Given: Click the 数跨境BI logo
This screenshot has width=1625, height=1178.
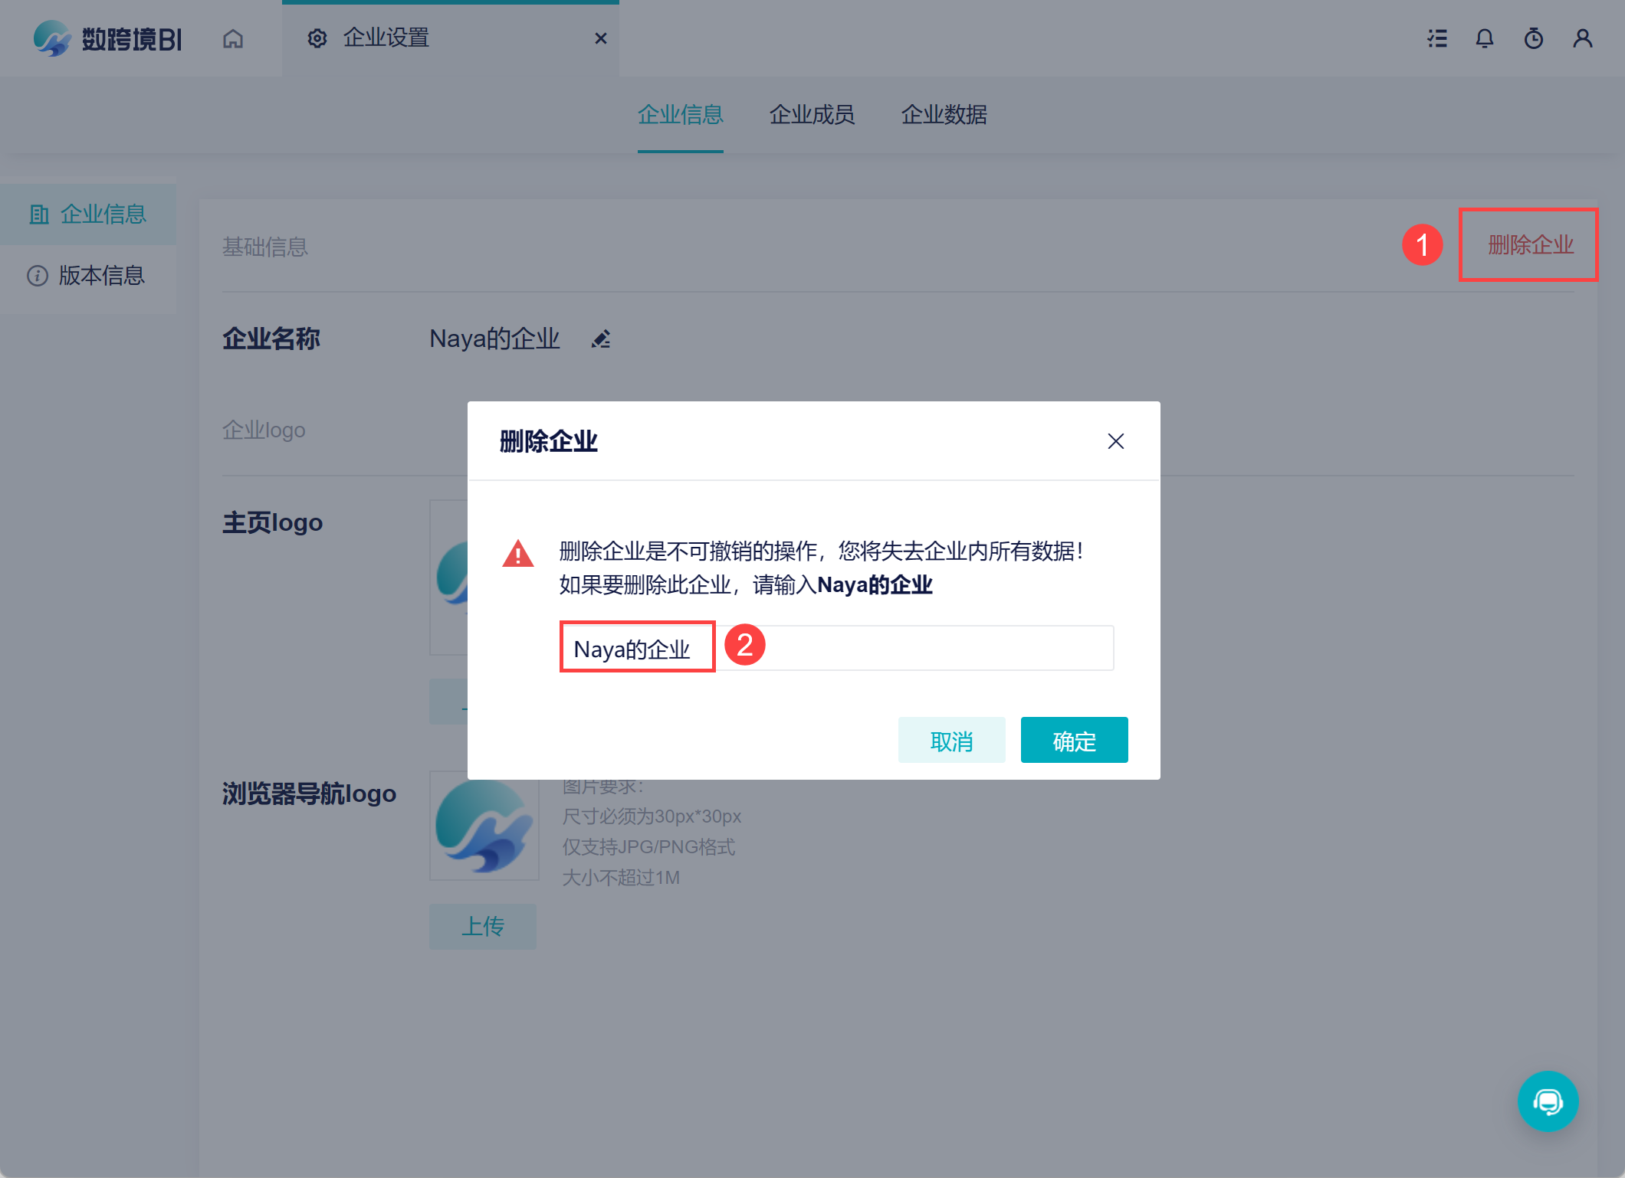Looking at the screenshot, I should point(108,38).
